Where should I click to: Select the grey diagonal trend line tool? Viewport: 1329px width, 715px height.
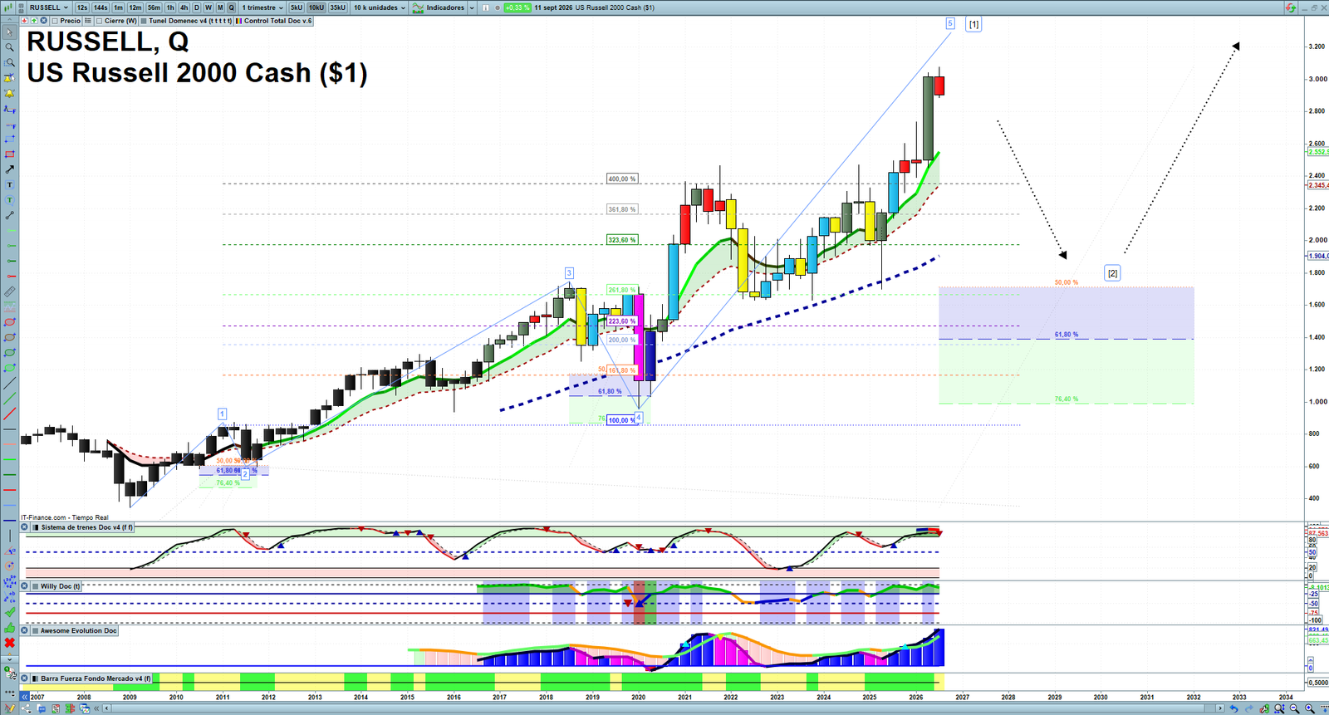coord(10,384)
